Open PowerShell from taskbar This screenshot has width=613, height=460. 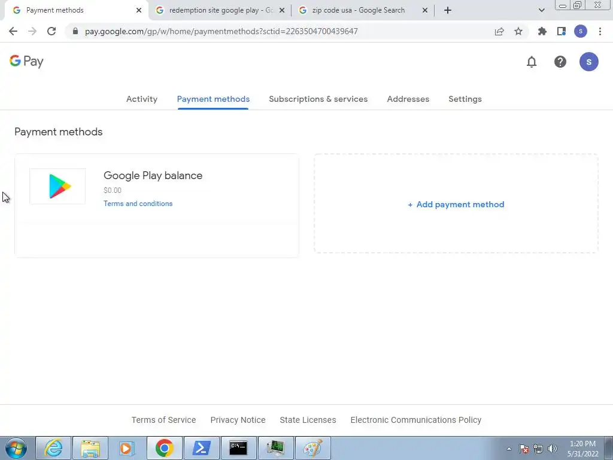point(201,448)
